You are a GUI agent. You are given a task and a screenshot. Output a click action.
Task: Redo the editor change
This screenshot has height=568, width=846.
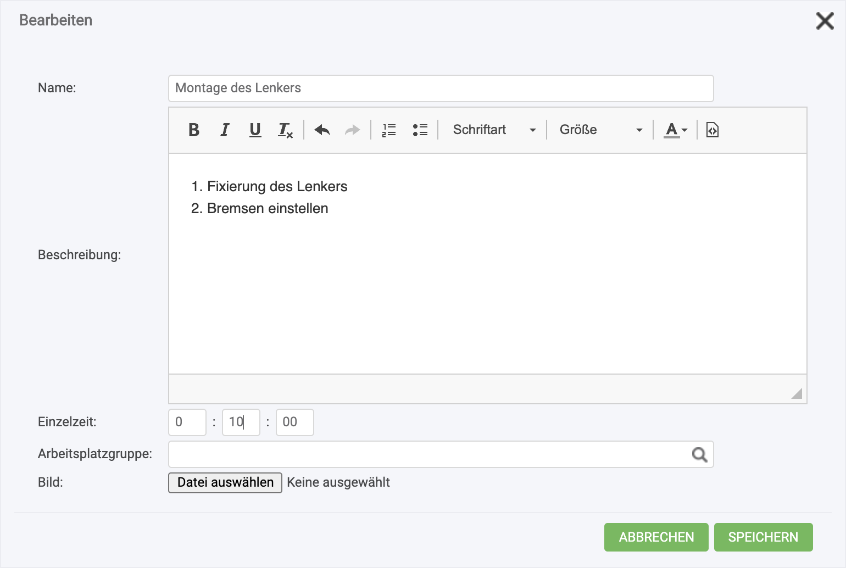click(x=352, y=130)
